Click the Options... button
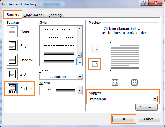This screenshot has height=127, width=165. [x=146, y=107]
